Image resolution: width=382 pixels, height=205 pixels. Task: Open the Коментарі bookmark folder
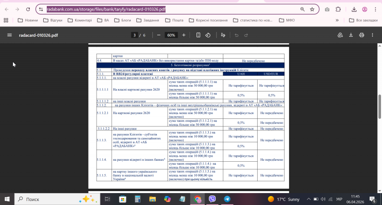[80, 20]
